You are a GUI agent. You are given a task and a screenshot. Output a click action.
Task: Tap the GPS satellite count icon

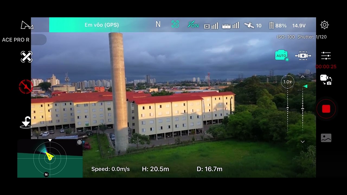253,25
